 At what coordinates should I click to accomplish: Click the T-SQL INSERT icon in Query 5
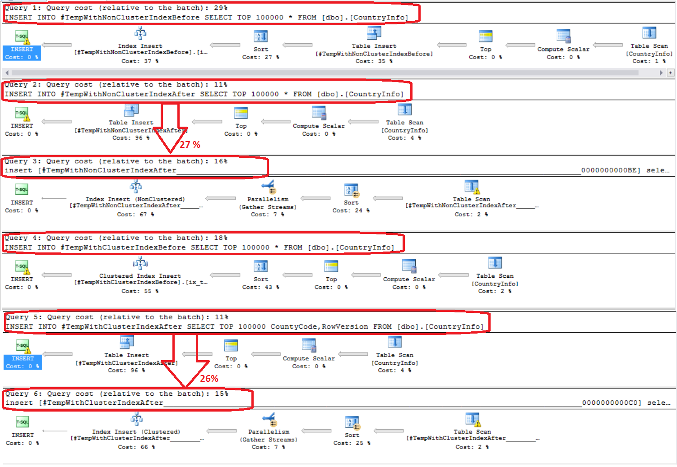(x=23, y=347)
